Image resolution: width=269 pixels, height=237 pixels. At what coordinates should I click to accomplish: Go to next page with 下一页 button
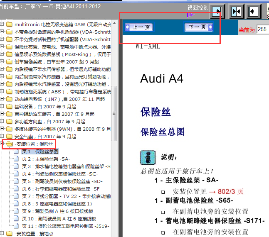(199, 27)
